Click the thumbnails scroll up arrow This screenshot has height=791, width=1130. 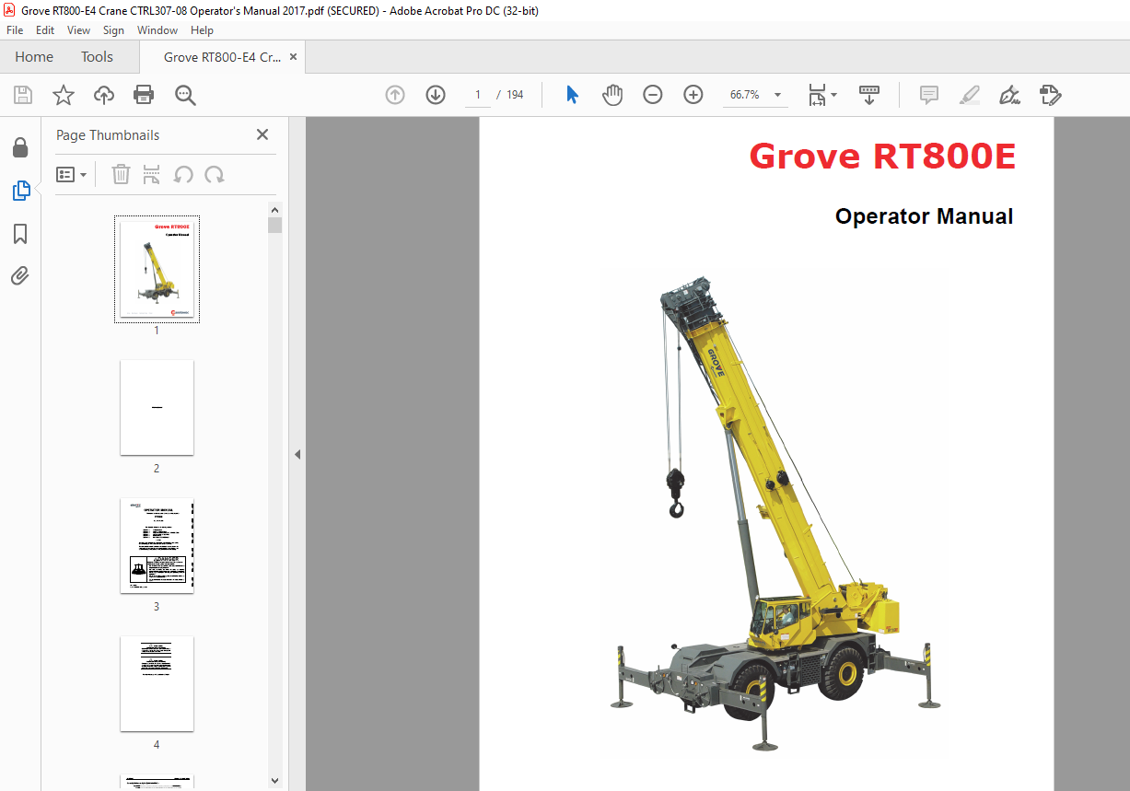275,208
